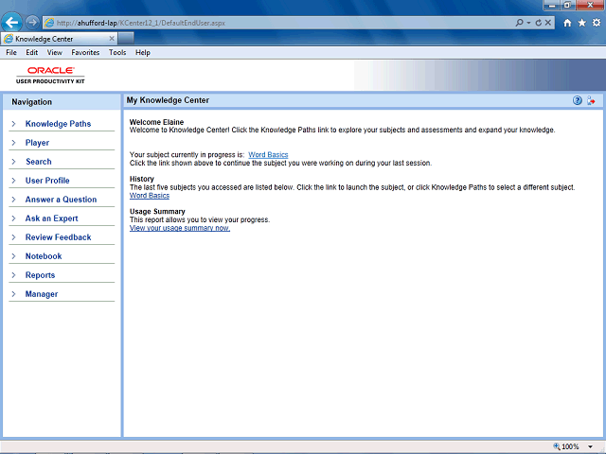Open Favorites star icon
The width and height of the screenshot is (606, 454).
pyautogui.click(x=582, y=23)
